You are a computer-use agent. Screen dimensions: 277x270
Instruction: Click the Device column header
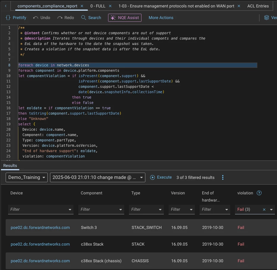tap(16, 193)
